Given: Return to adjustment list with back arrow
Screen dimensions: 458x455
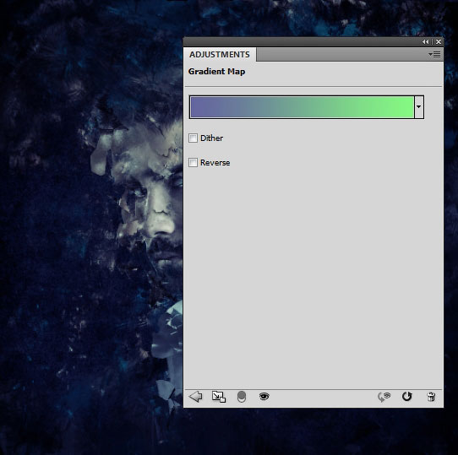Looking at the screenshot, I should (195, 397).
